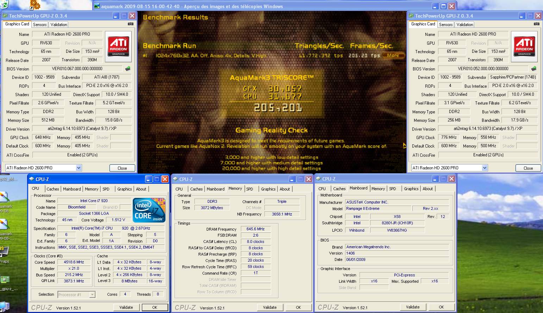This screenshot has width=543, height=313.
Task: Click OK in middle CPU-Z window
Action: (x=298, y=307)
